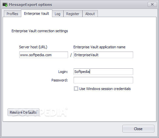Click the 'Enterprise Vault connection settings' heading
Image resolution: width=159 pixels, height=138 pixels.
tap(40, 31)
